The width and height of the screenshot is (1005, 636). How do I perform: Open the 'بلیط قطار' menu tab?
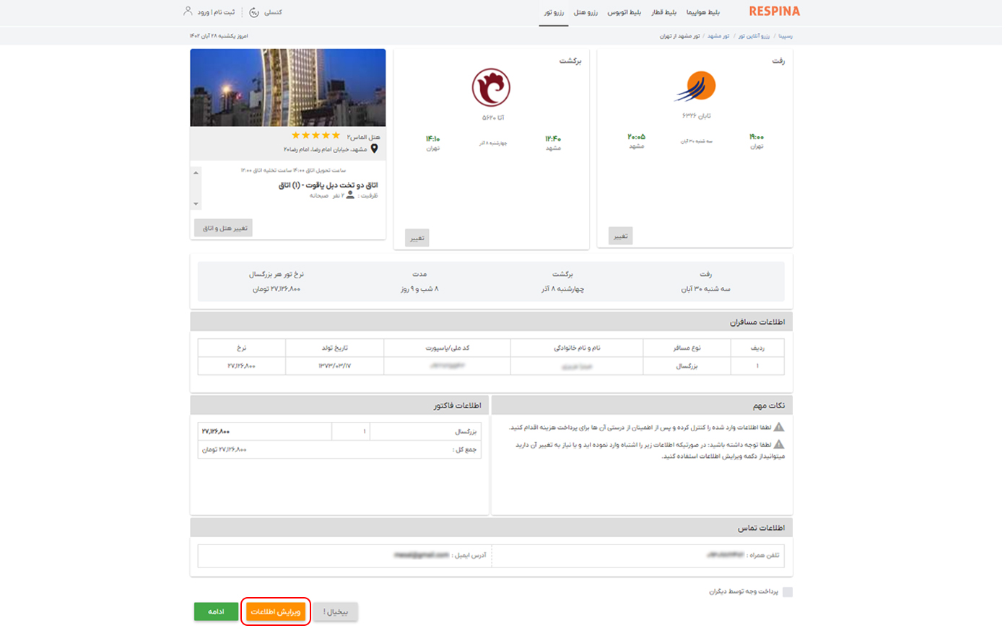(x=664, y=12)
